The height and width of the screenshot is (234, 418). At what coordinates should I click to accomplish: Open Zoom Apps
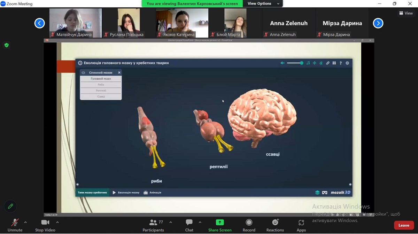point(301,225)
